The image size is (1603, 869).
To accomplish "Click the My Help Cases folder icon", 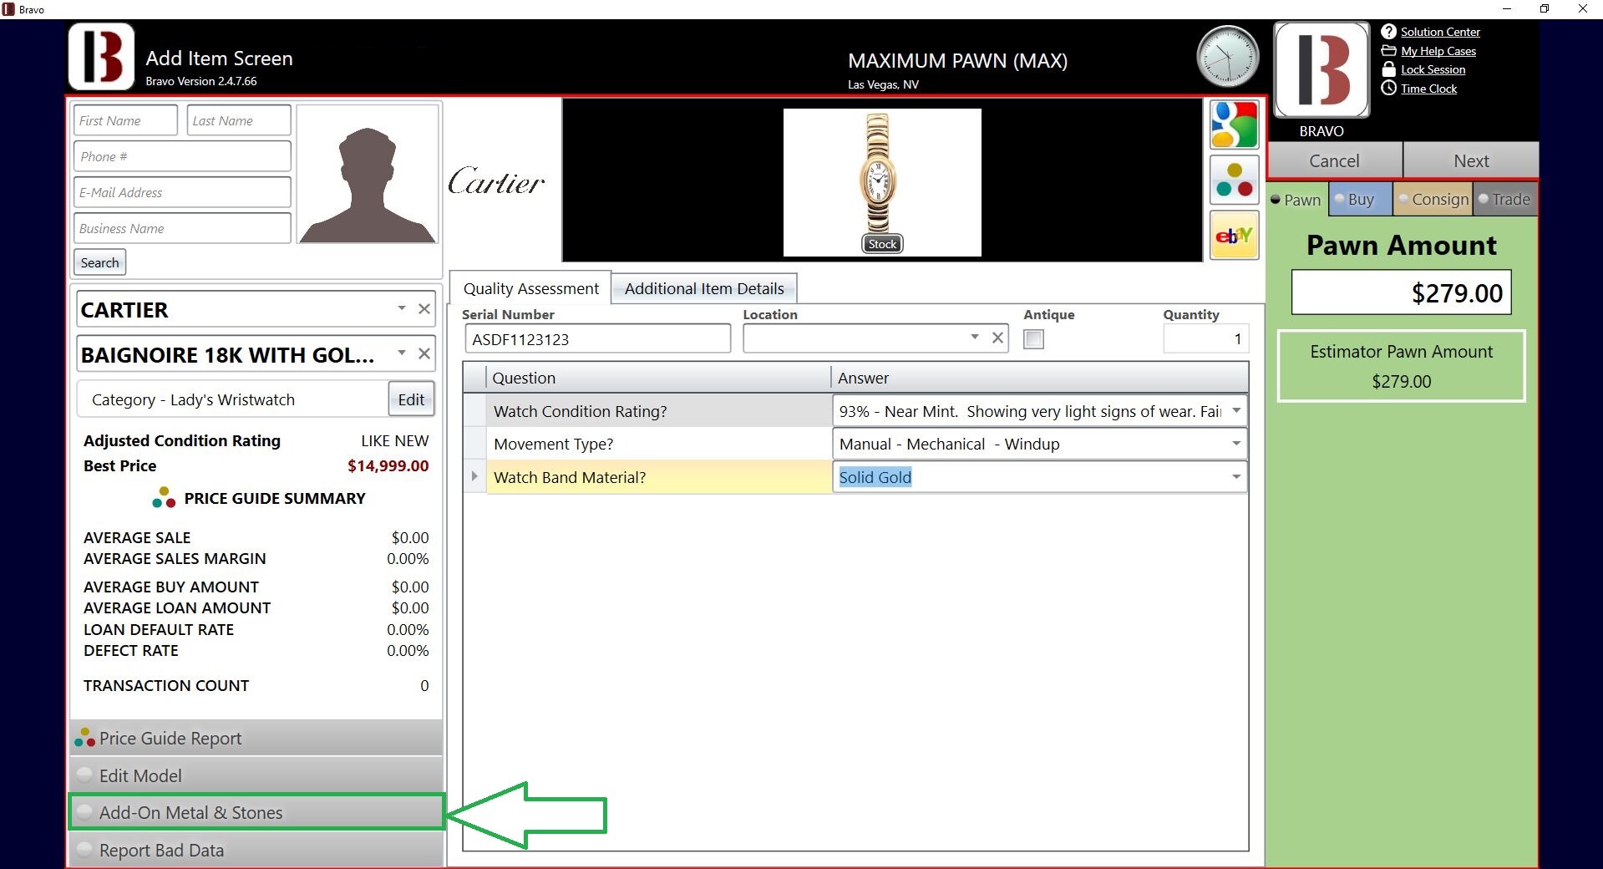I will [x=1388, y=51].
